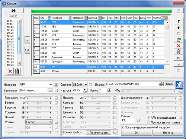Open the Категория column filter in header
The width and height of the screenshot is (186, 139).
tap(86, 18)
